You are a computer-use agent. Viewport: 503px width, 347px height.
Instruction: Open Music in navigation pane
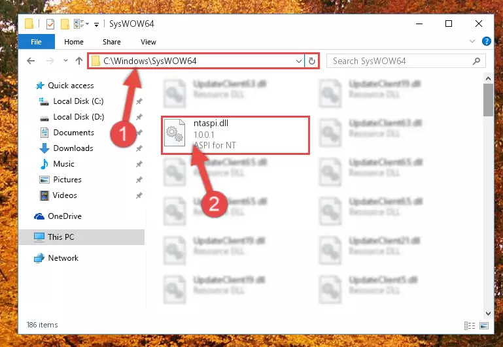point(63,164)
